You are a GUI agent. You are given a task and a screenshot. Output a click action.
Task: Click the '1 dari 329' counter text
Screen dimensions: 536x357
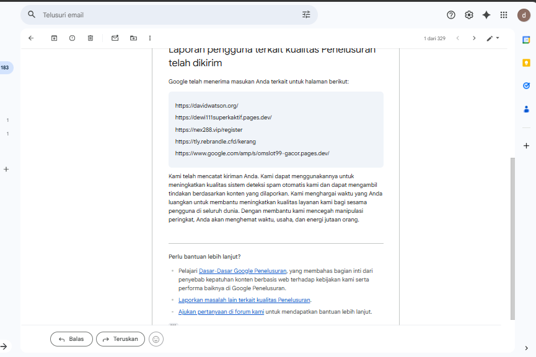[x=434, y=38]
